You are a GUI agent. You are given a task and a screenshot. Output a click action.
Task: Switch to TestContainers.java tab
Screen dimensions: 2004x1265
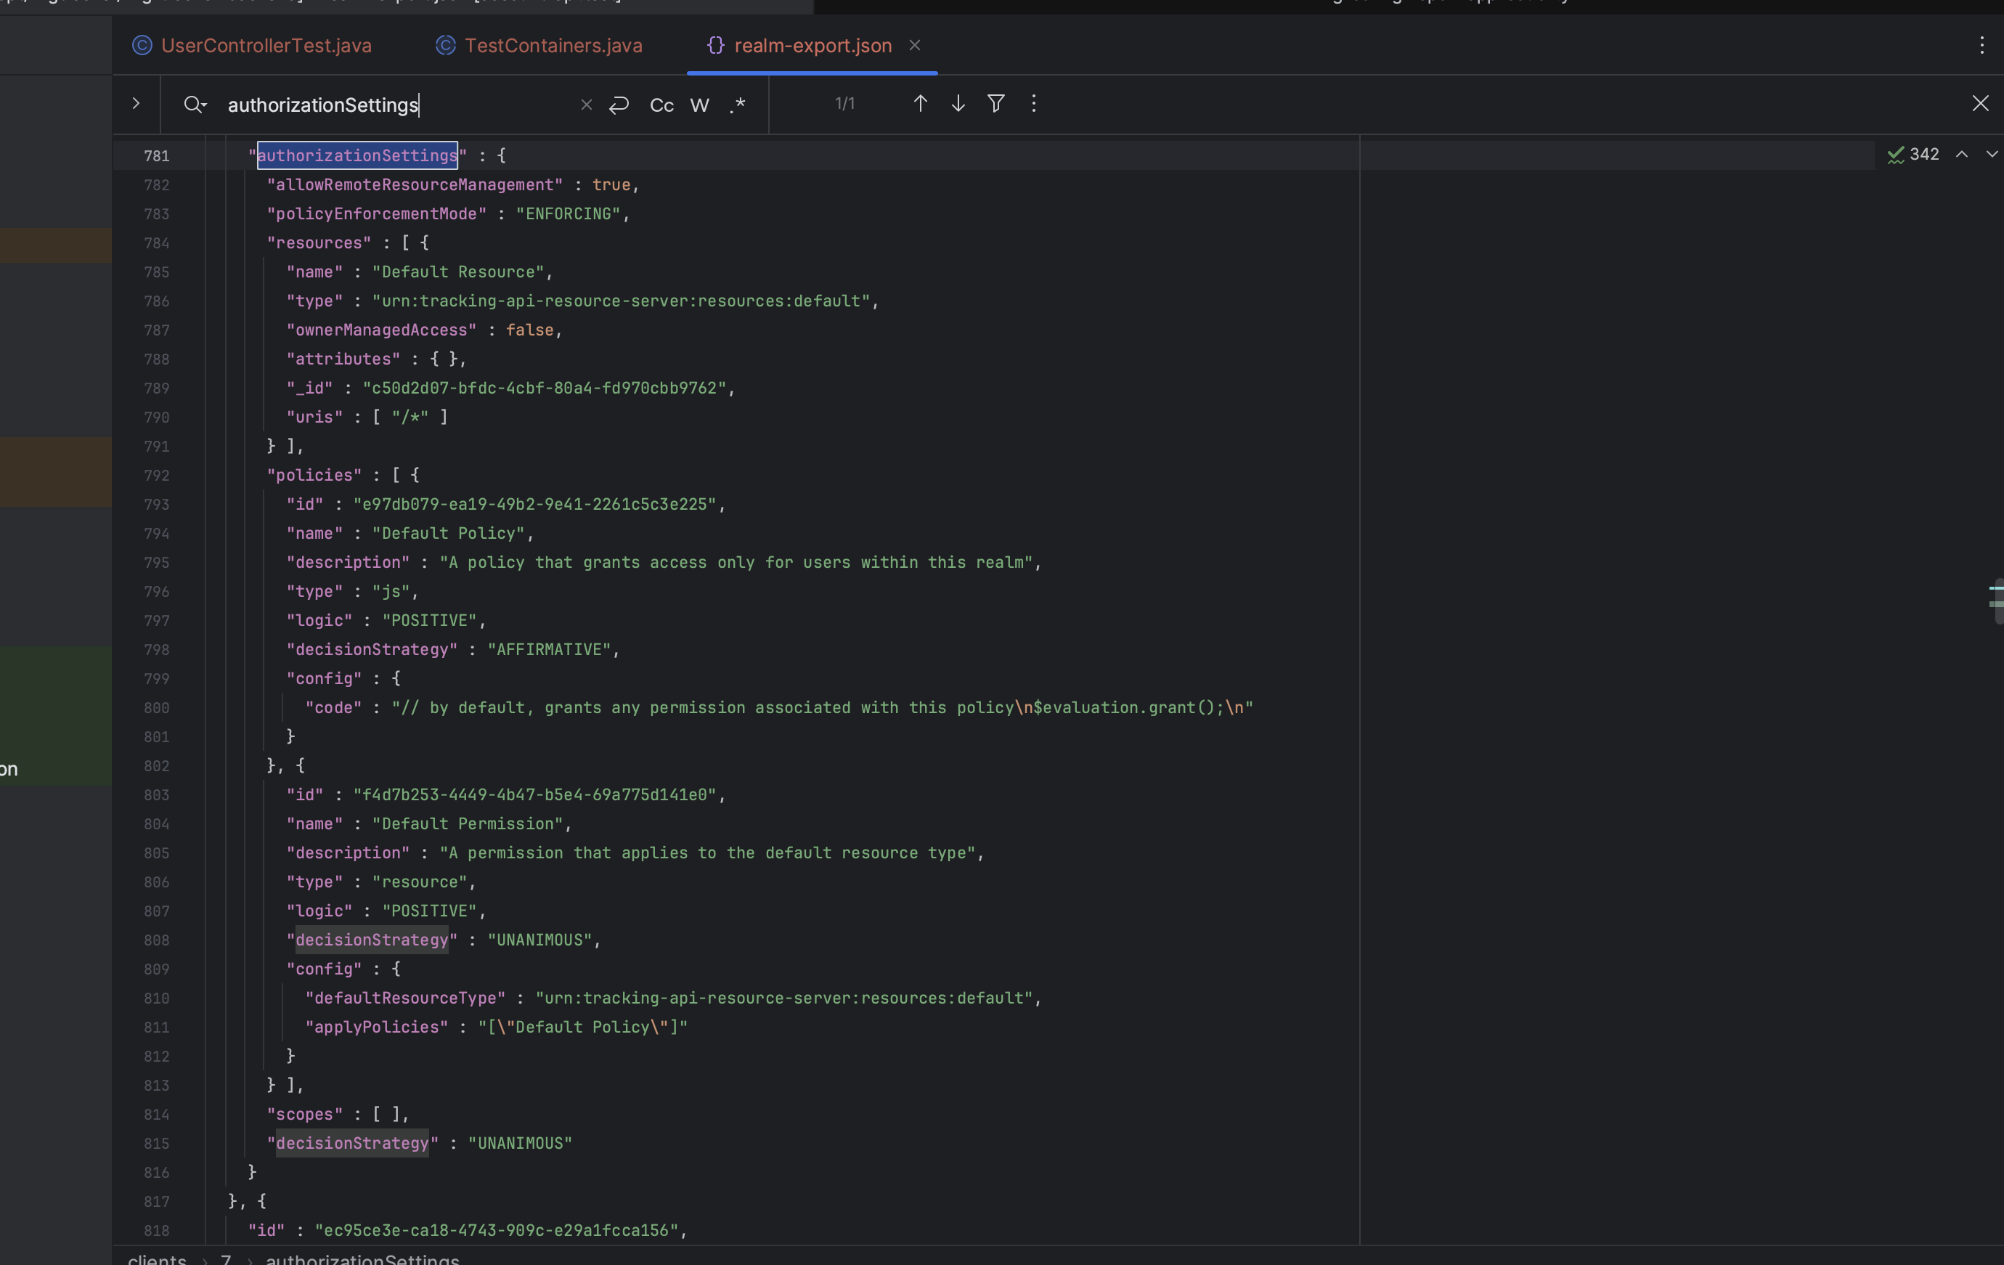(553, 46)
